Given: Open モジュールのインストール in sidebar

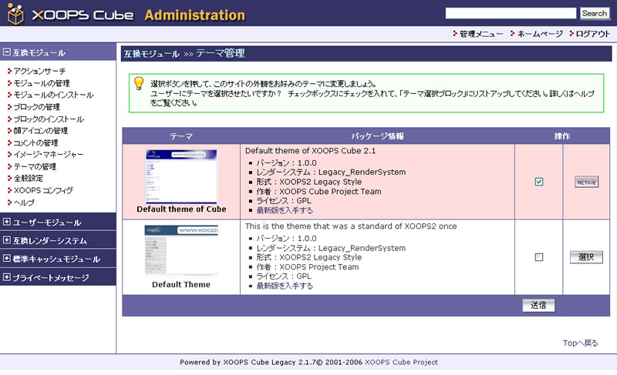Looking at the screenshot, I should coord(53,95).
